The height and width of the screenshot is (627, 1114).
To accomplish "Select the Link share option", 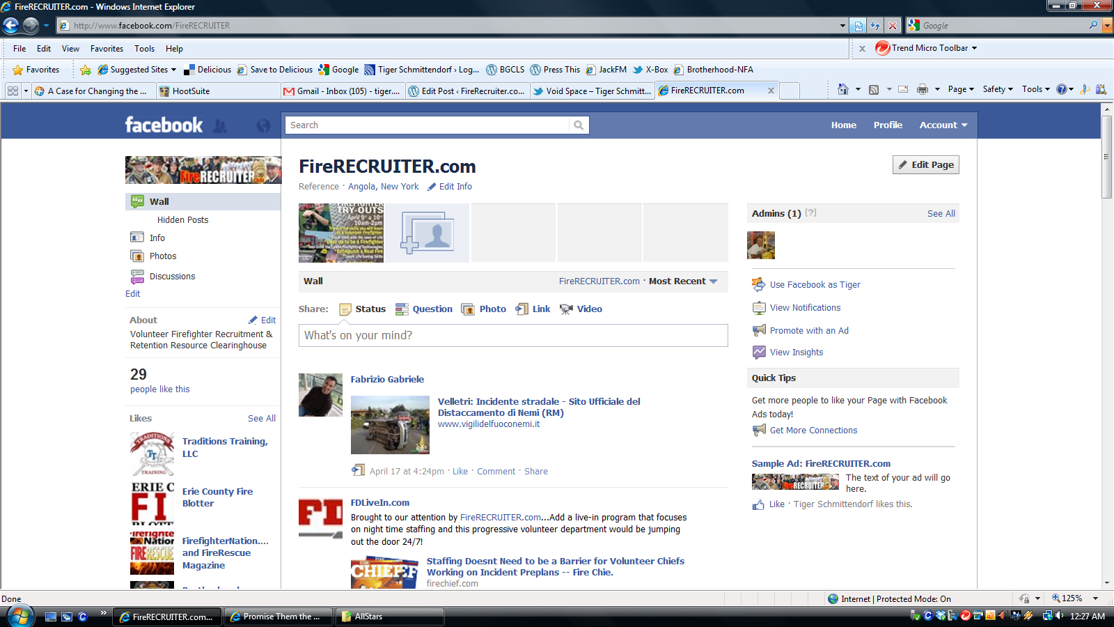I will (x=533, y=309).
